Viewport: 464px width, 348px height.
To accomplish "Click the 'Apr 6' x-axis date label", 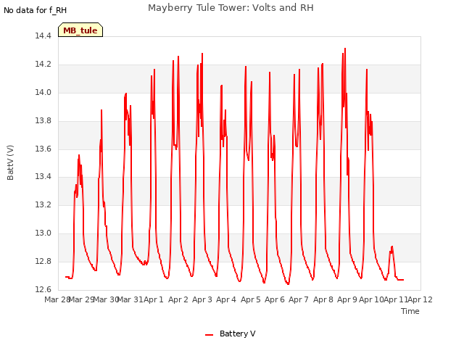I will (275, 299).
